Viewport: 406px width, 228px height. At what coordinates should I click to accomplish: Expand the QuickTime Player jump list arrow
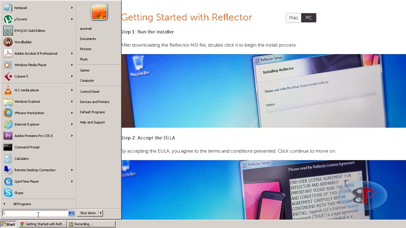tap(72, 181)
